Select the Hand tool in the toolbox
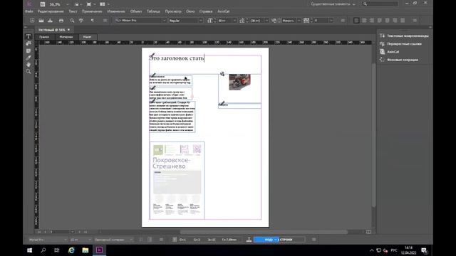This screenshot has width=456, height=256. [x=28, y=65]
